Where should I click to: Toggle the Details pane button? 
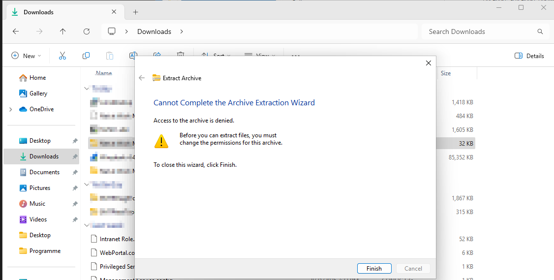[x=529, y=56]
